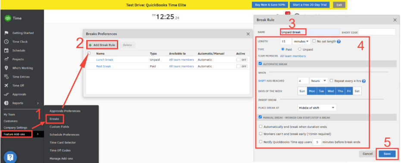401x163 pixels.
Task: Click the SHIFT link under When
Action: point(262,81)
